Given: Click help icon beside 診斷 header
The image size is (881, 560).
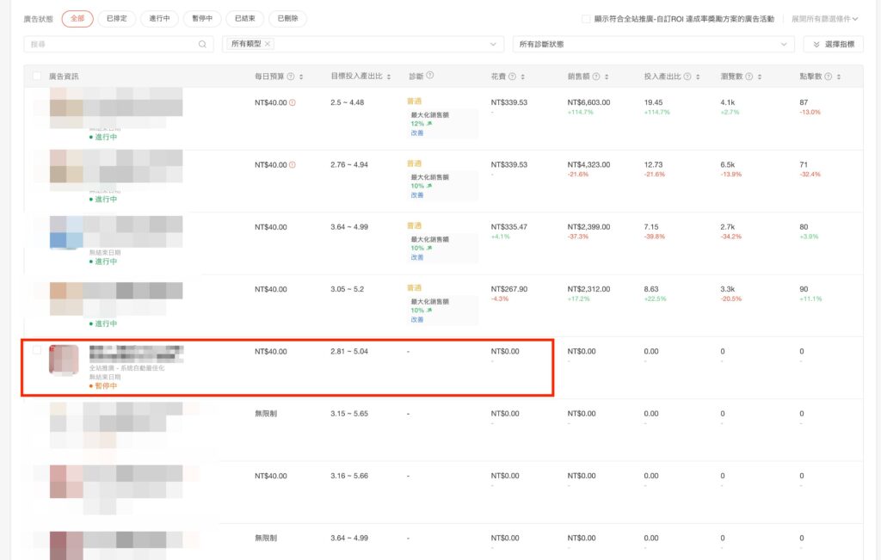Looking at the screenshot, I should coord(430,76).
